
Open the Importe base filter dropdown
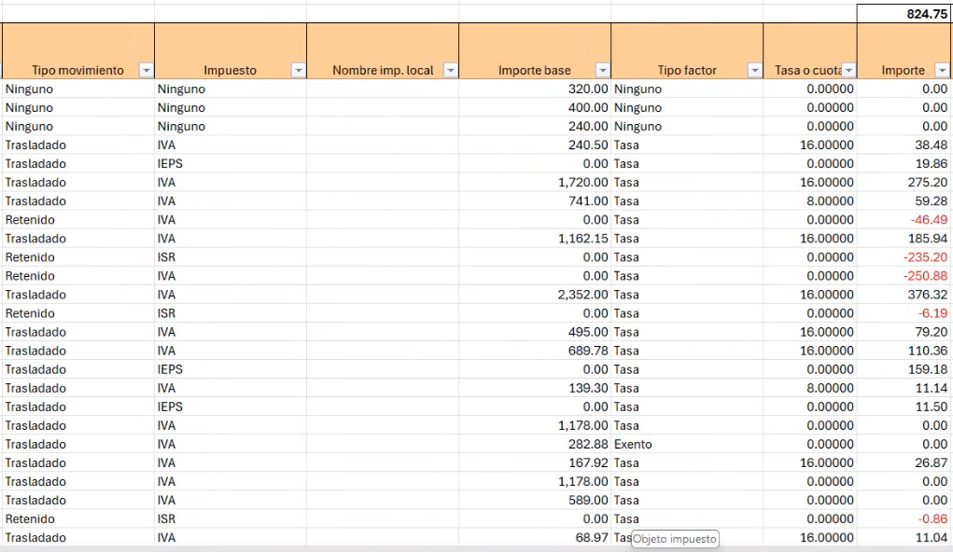click(602, 71)
